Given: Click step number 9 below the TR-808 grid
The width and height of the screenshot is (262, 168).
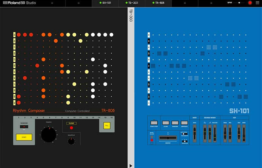Looking at the screenshot, I should pyautogui.click(x=68, y=118).
